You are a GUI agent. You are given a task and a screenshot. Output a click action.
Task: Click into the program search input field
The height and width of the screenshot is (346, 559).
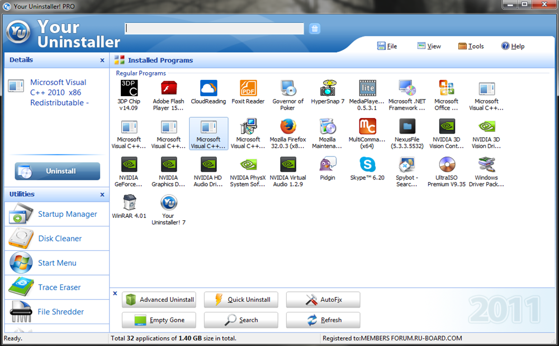click(214, 29)
